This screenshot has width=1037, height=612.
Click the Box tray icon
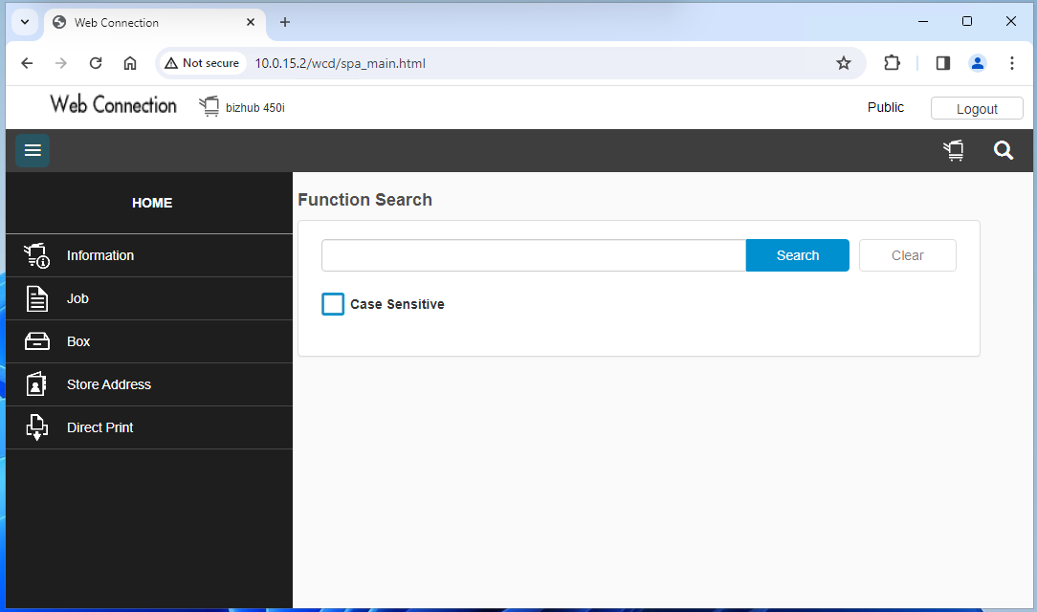point(35,341)
